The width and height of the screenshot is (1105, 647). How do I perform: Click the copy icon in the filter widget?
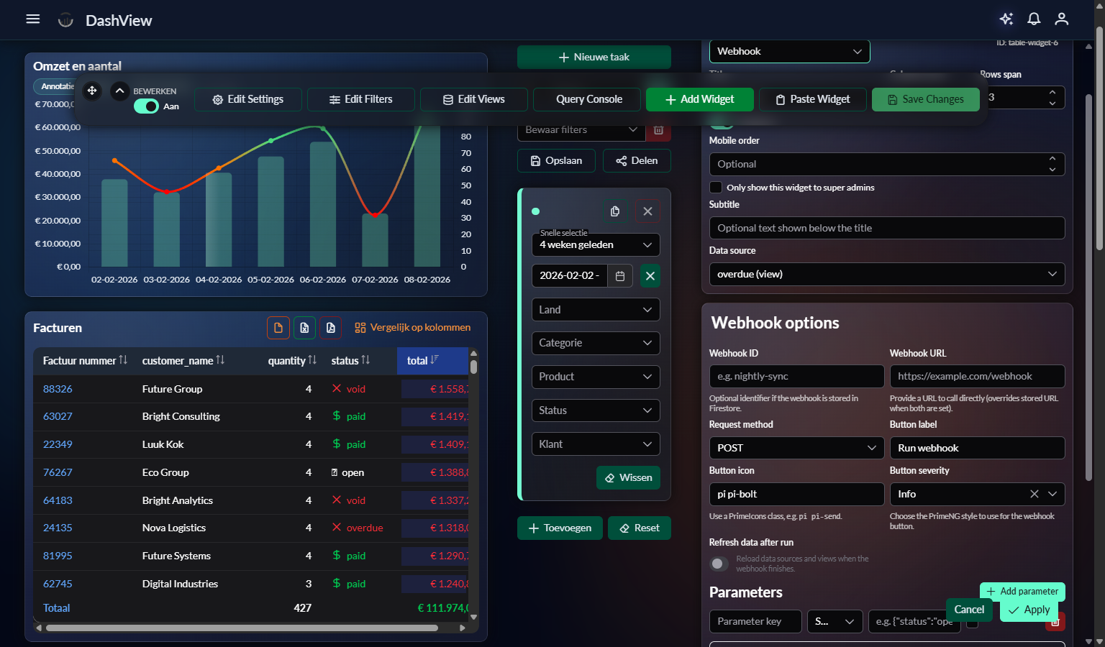coord(615,211)
